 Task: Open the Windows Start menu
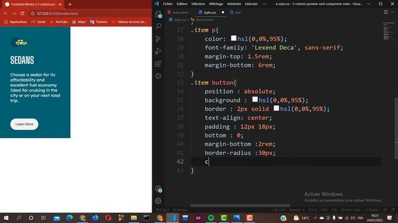point(6,217)
